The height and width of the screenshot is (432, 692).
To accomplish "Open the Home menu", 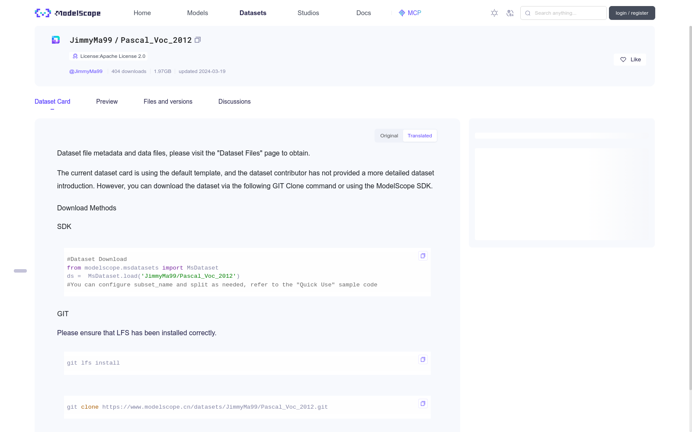I will point(142,13).
